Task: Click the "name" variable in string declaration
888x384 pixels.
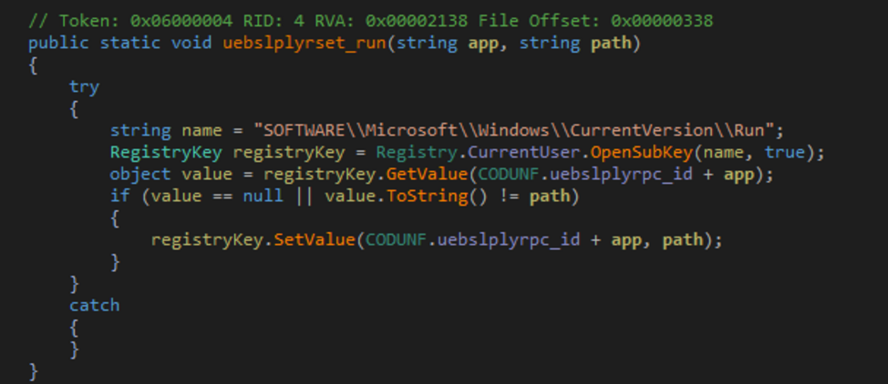Action: tap(201, 131)
